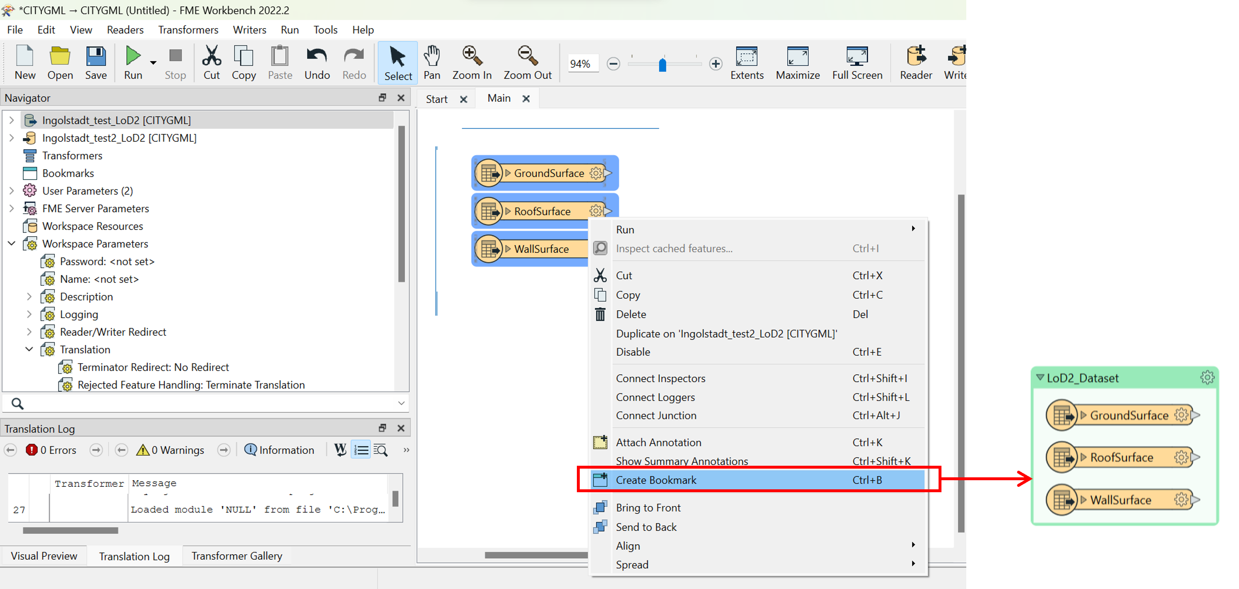Expand Reader/Writer Redirect node
The height and width of the screenshot is (589, 1239).
pos(29,332)
